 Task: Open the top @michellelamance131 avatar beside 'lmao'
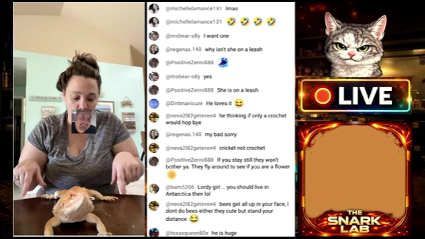click(x=154, y=8)
